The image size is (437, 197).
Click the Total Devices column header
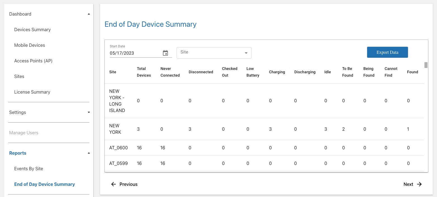pos(144,72)
